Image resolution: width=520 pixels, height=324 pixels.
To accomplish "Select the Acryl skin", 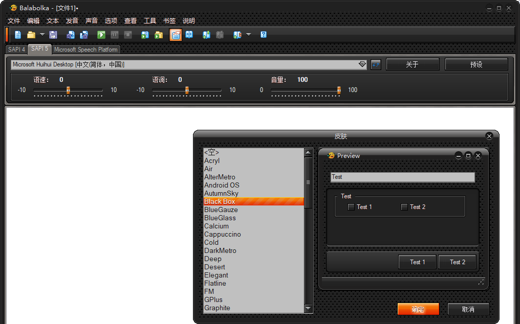I will [x=254, y=160].
